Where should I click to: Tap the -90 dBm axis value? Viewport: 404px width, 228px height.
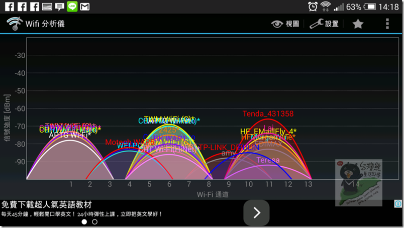[20, 162]
